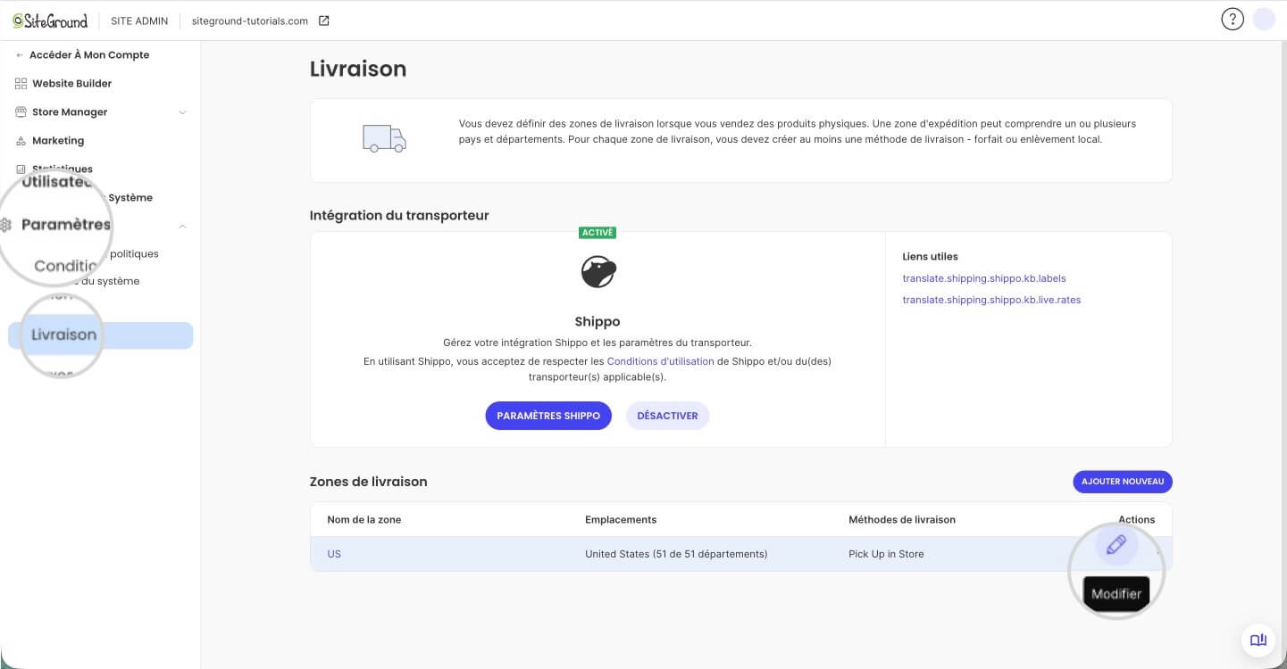Click the Actions column header
This screenshot has height=669, width=1287.
(x=1136, y=520)
